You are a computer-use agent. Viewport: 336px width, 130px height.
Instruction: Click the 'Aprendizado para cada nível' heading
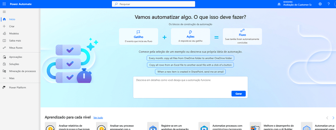click(x=68, y=117)
